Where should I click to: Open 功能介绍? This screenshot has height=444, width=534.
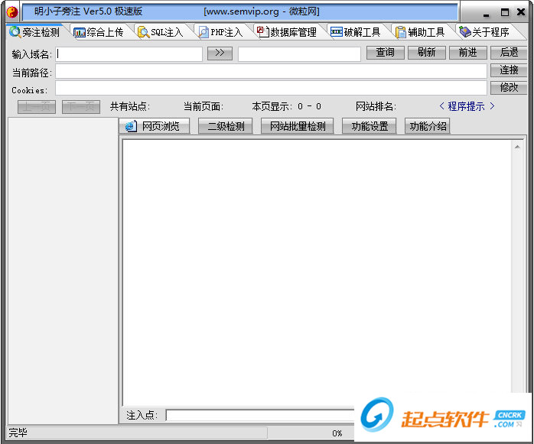pyautogui.click(x=428, y=126)
